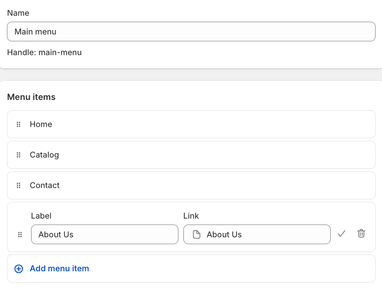The image size is (382, 289).
Task: Select the Catalog menu item
Action: pyautogui.click(x=191, y=155)
